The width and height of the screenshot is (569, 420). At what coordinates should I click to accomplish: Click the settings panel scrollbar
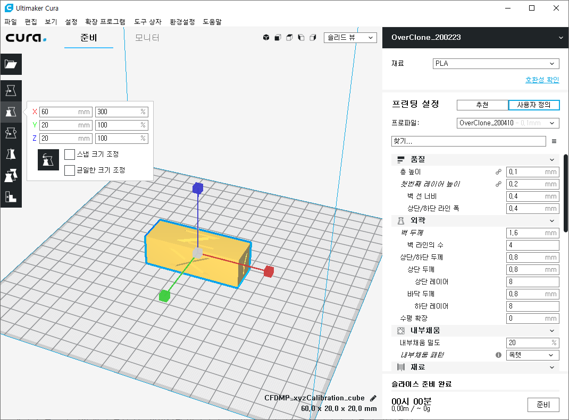coord(566,193)
